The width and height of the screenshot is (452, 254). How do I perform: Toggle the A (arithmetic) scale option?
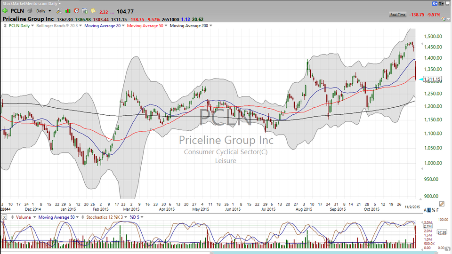click(425, 210)
